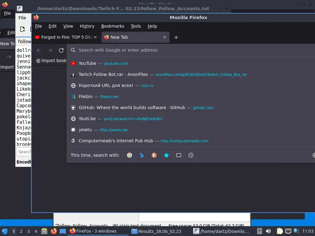Go back using the back arrow

39,50
